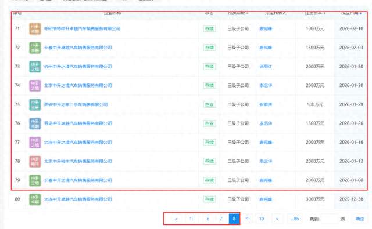Go to page 6
372x229 pixels.
(208, 219)
